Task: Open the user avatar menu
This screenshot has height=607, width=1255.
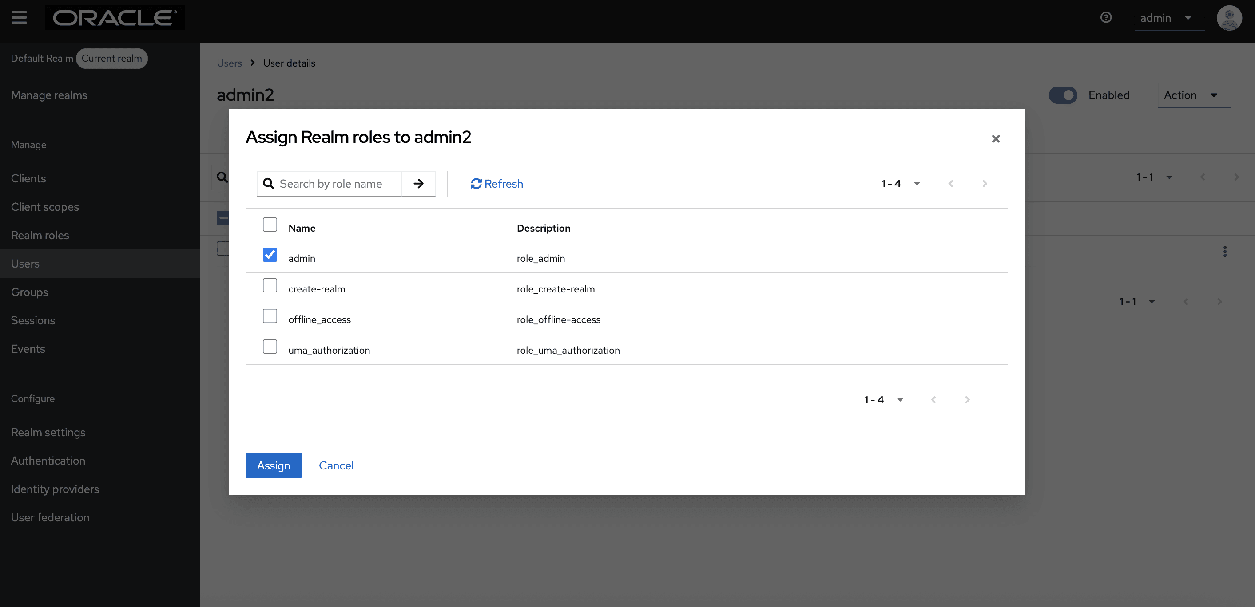Action: click(1229, 18)
